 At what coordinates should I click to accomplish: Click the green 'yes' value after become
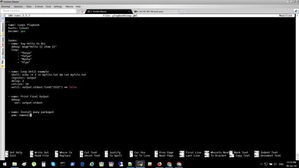coord(23,31)
